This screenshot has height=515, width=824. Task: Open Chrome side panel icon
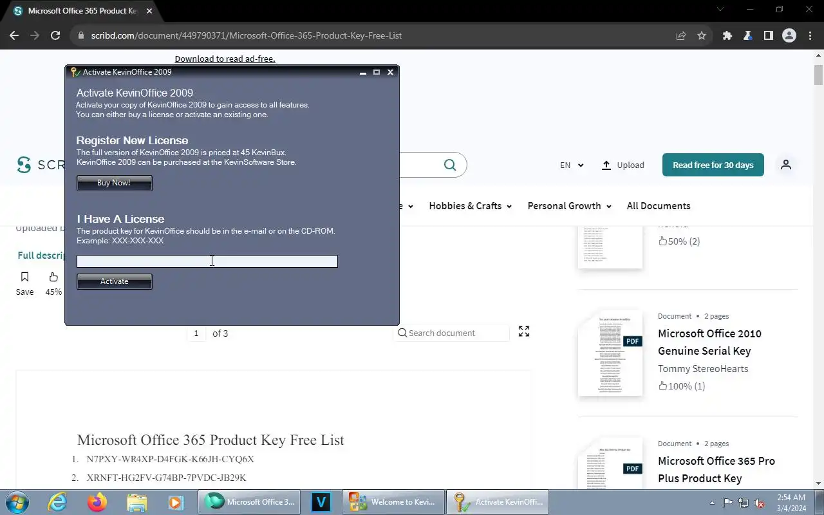[768, 35]
